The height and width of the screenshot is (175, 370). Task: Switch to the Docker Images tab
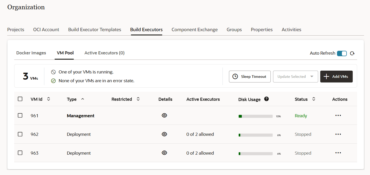click(x=31, y=53)
